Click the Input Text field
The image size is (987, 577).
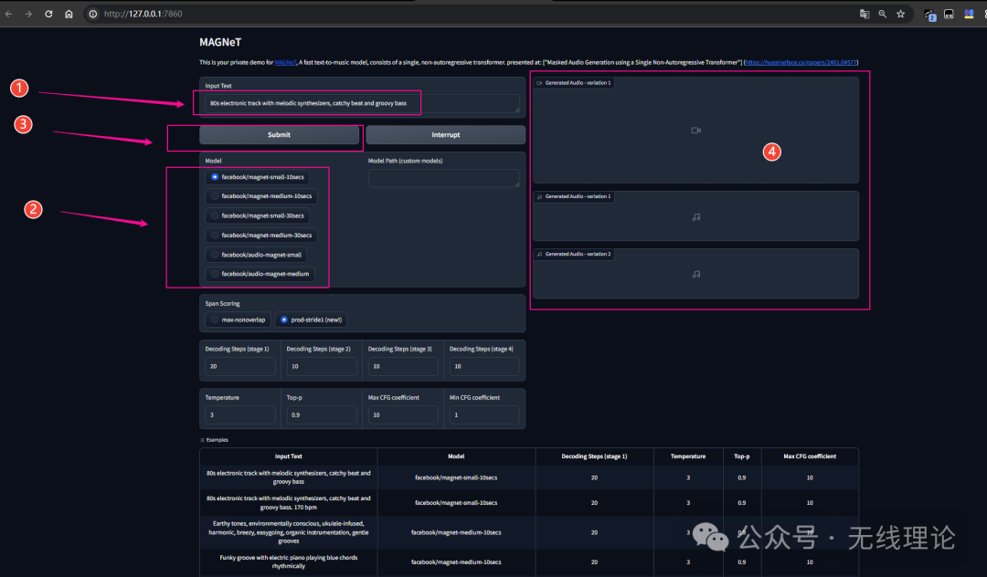(x=362, y=103)
